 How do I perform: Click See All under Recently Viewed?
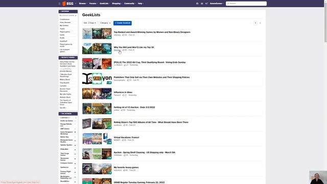coord(63,108)
